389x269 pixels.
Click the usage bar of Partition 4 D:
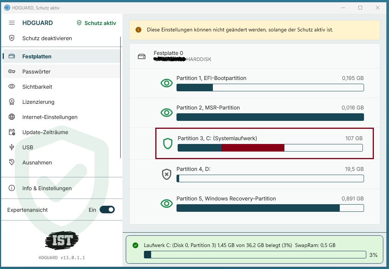click(x=270, y=178)
